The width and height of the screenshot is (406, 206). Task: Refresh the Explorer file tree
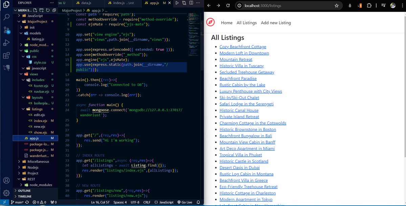pyautogui.click(x=47, y=10)
